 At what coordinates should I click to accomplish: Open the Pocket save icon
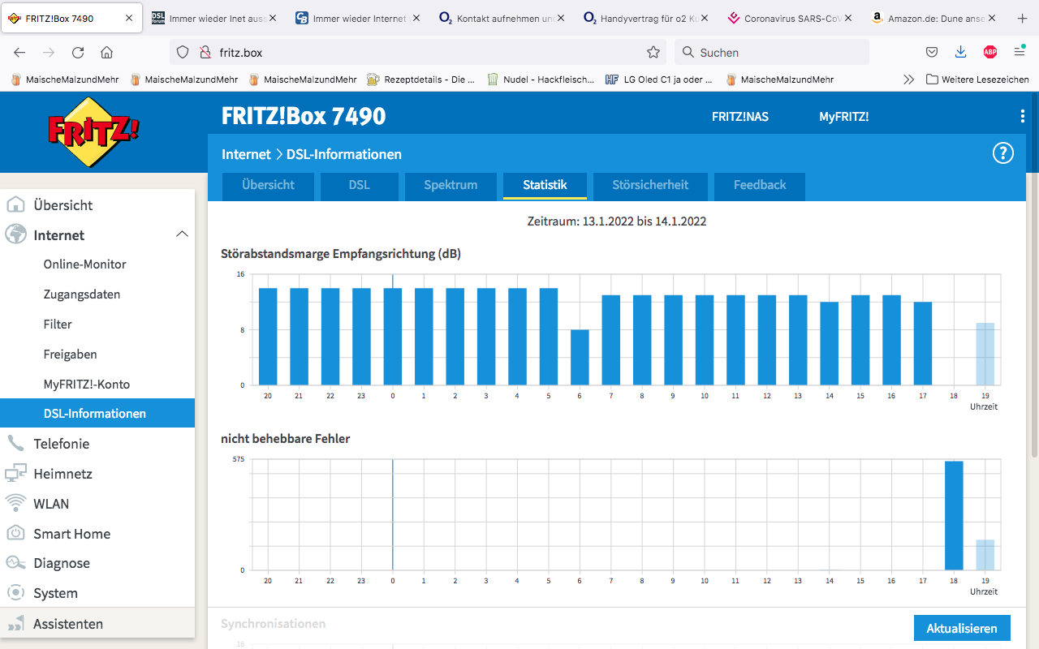(932, 53)
